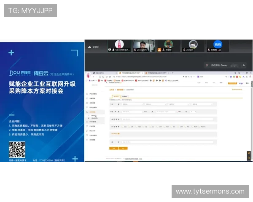Switch to the first browser tab

[x=105, y=73]
